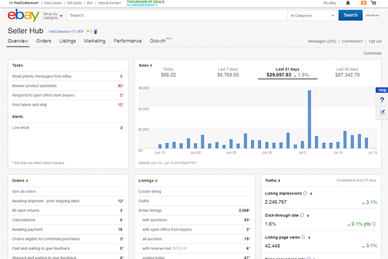Expand the Sales section arrow

click(151, 65)
